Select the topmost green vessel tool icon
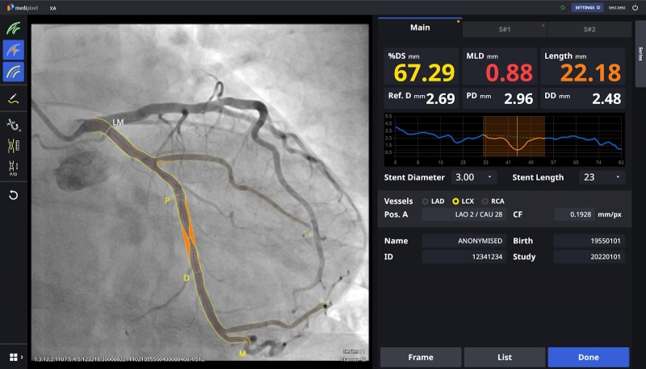Image resolution: width=646 pixels, height=369 pixels. [14, 28]
